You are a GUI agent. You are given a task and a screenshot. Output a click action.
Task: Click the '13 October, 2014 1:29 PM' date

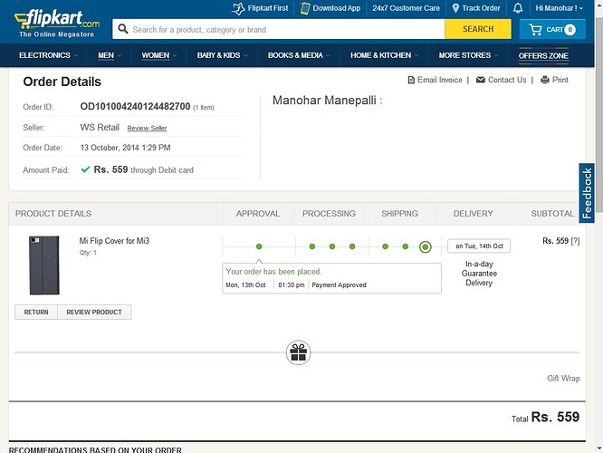click(125, 148)
